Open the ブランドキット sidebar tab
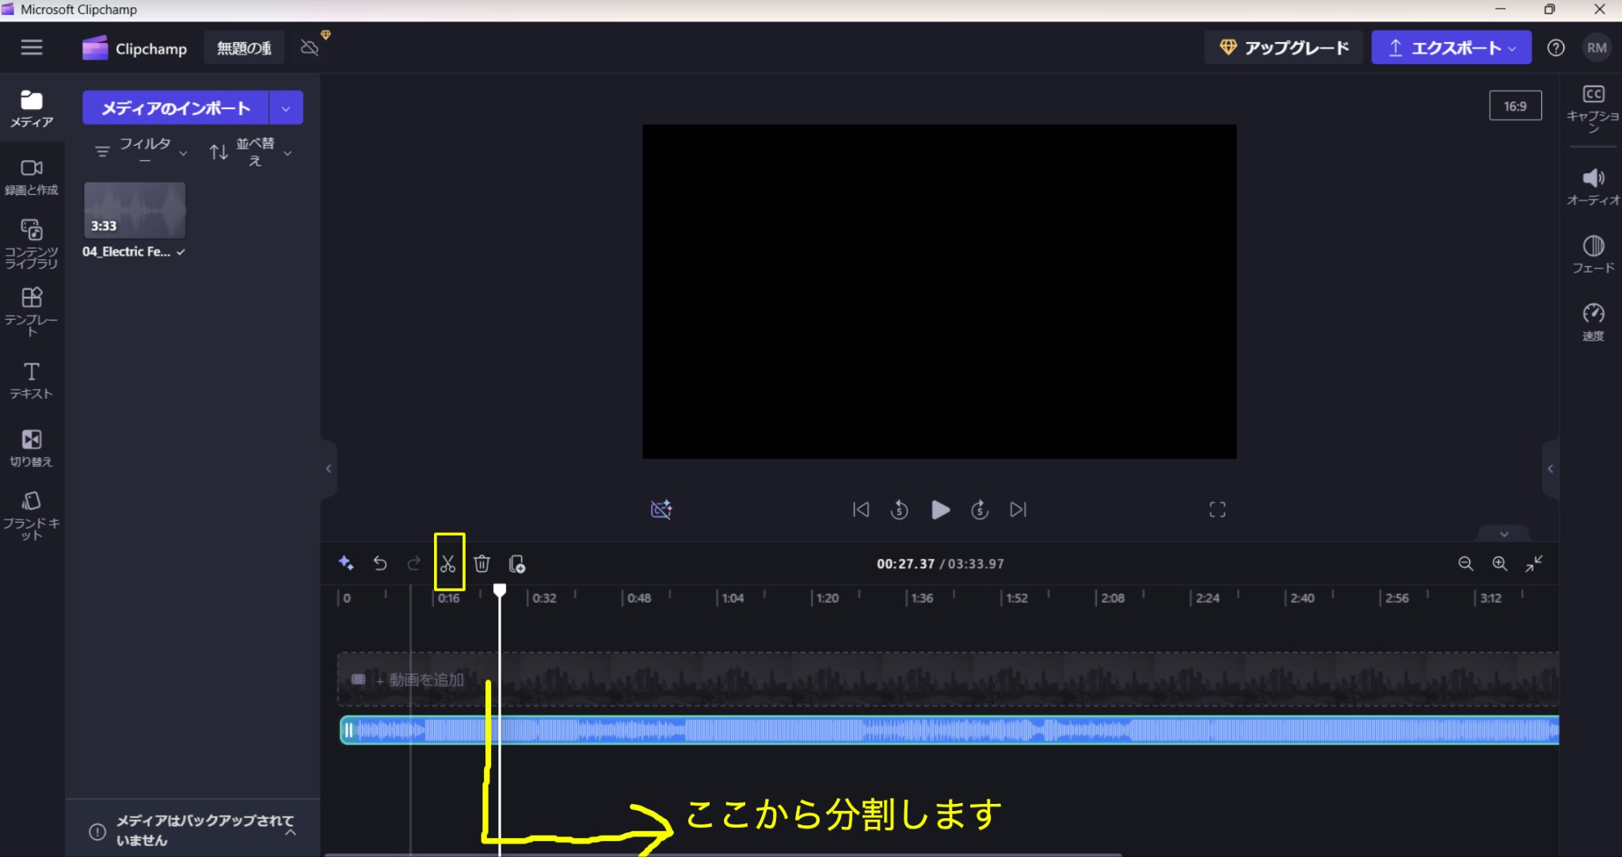 32,516
